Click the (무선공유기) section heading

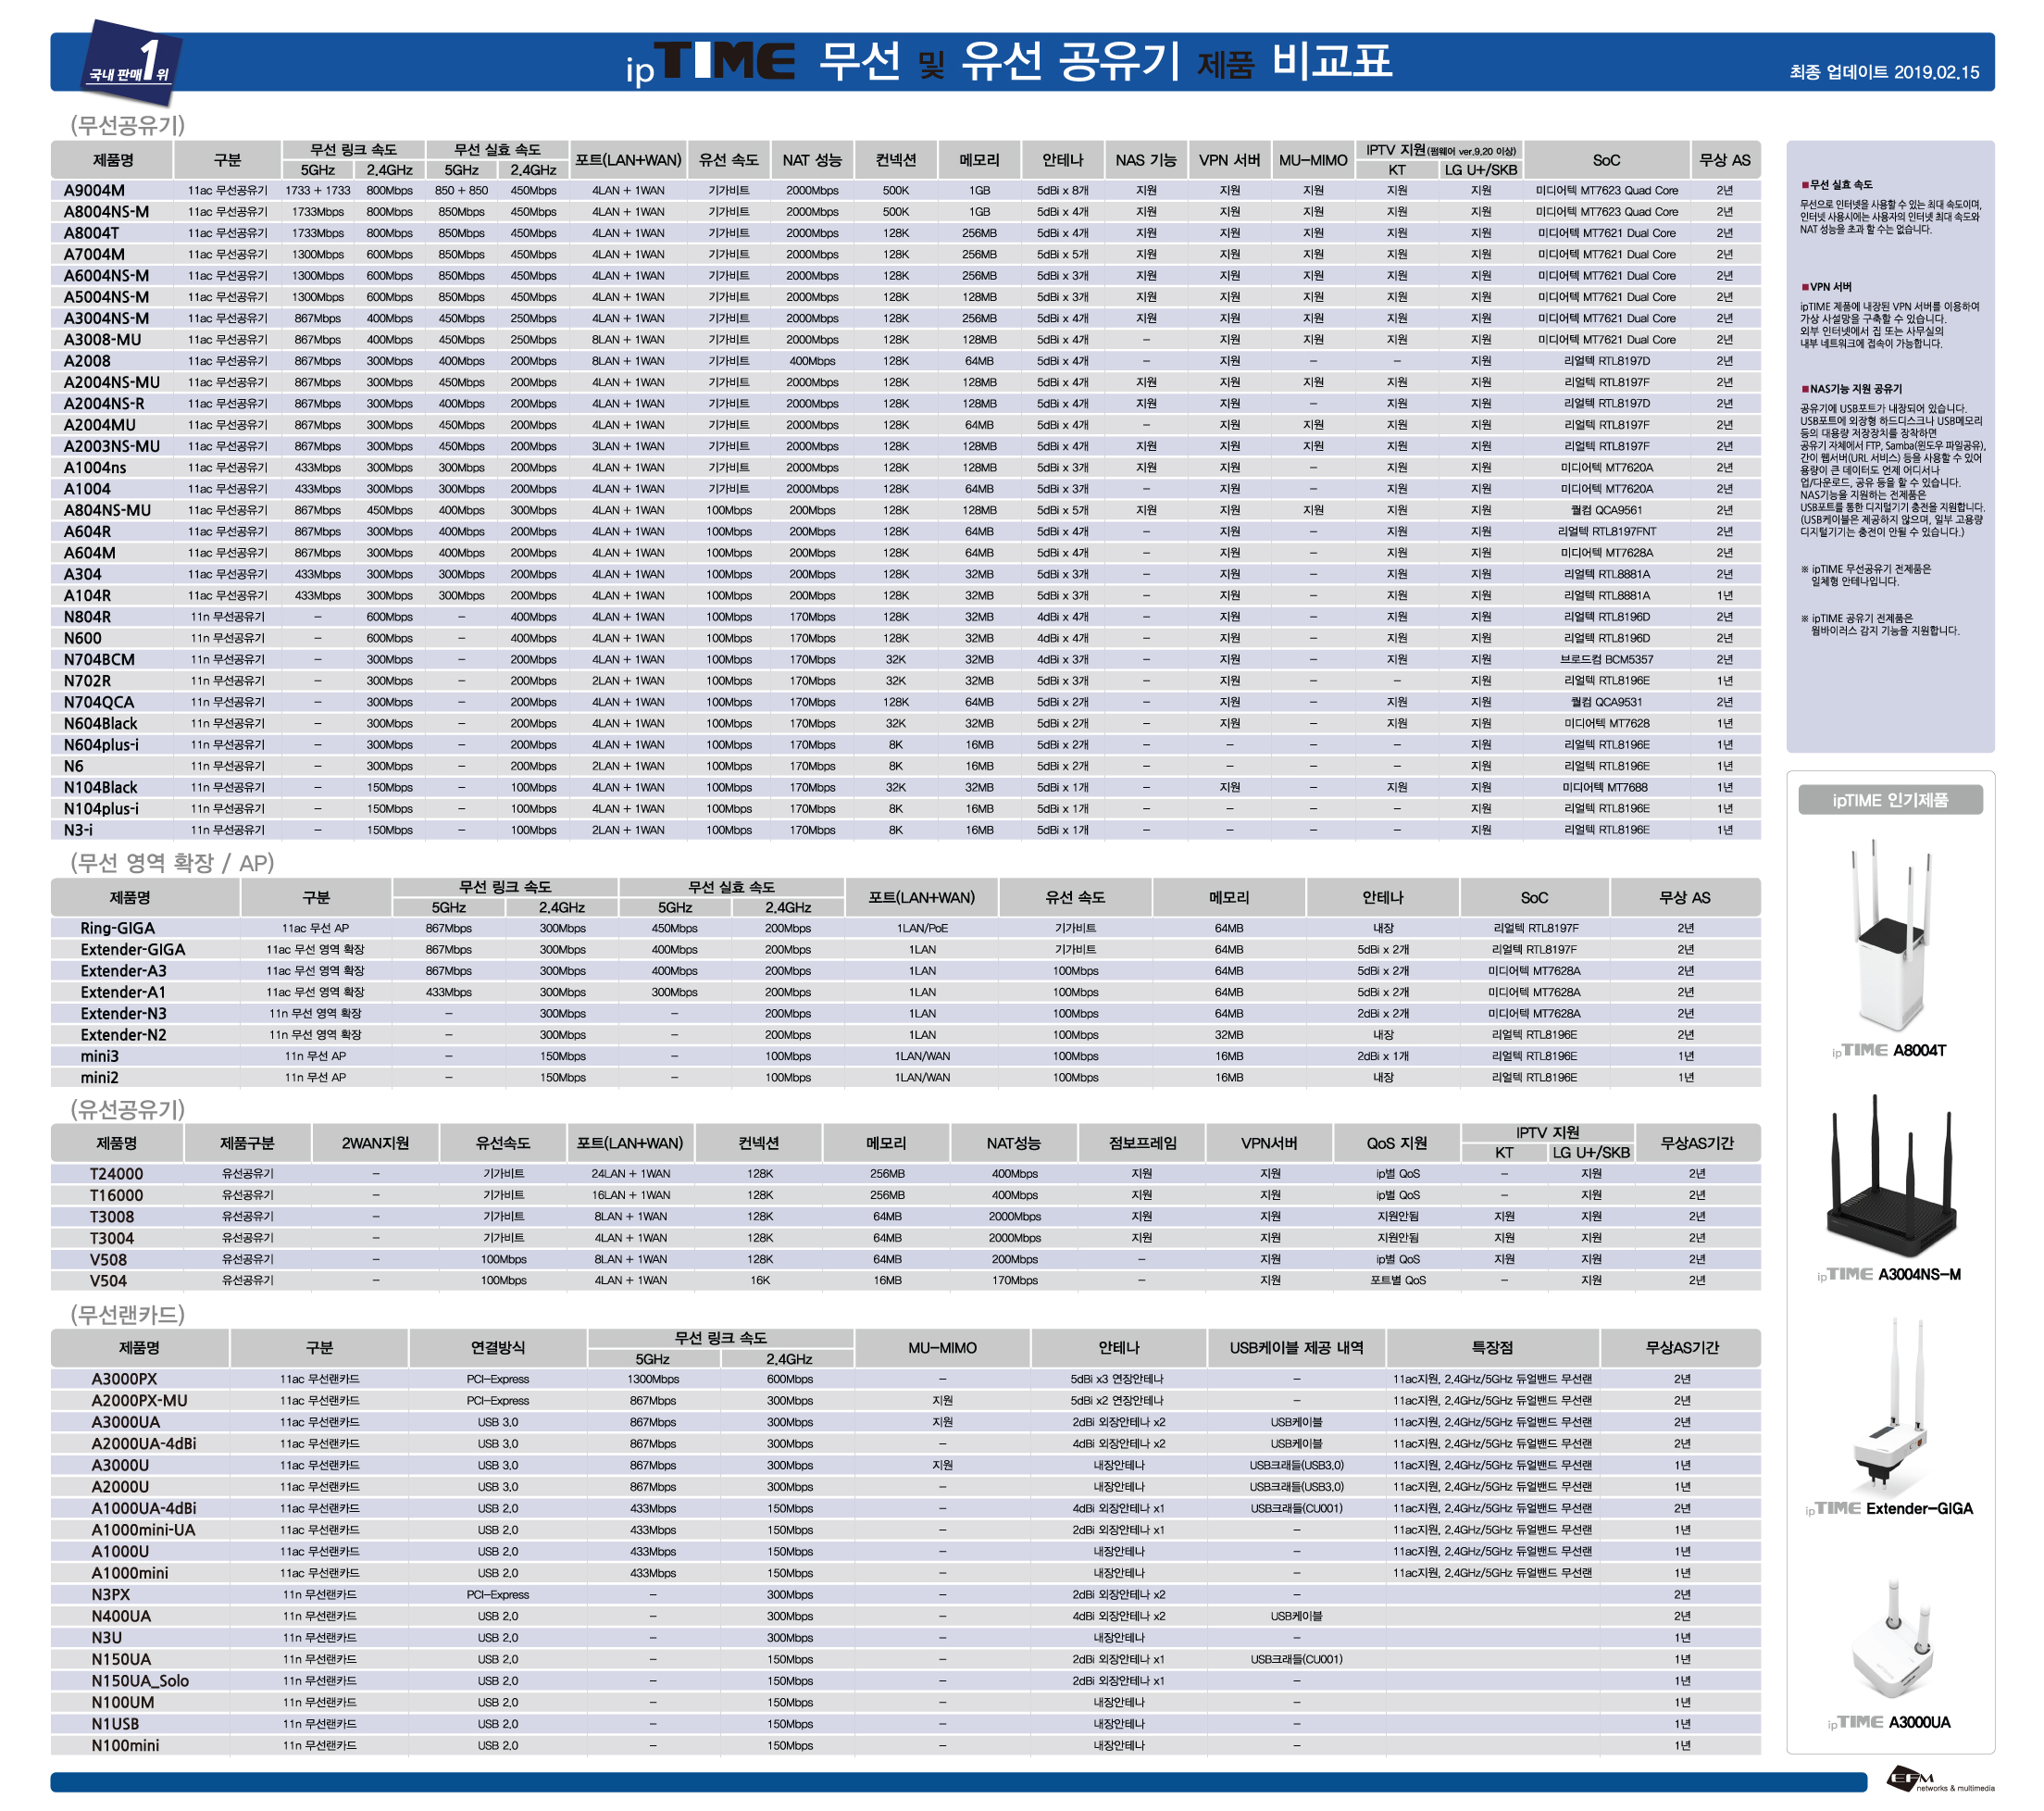(127, 125)
